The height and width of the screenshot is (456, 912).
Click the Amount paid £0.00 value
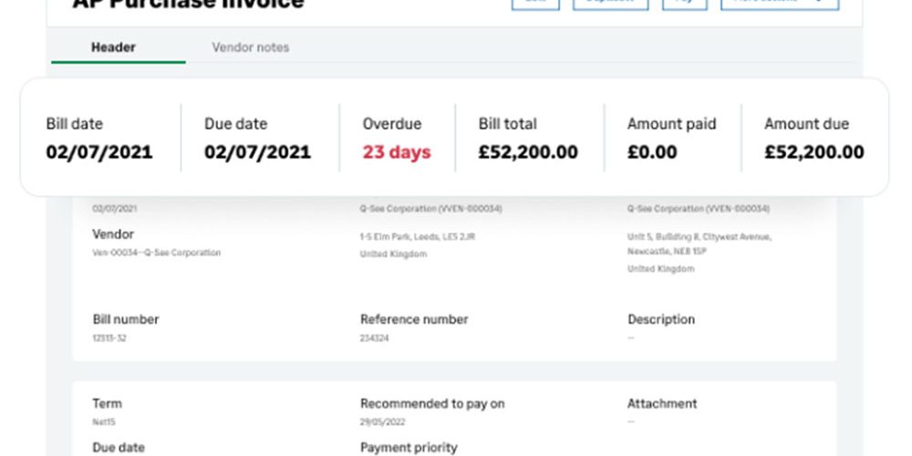[652, 152]
